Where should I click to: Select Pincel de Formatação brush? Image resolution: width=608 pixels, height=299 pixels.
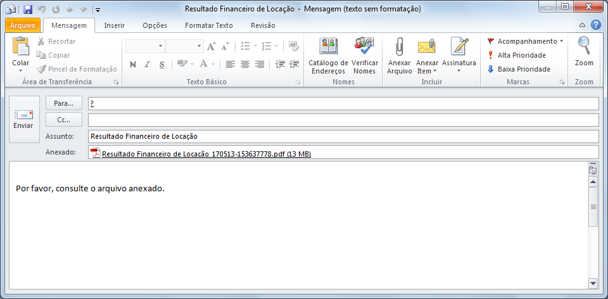(41, 69)
